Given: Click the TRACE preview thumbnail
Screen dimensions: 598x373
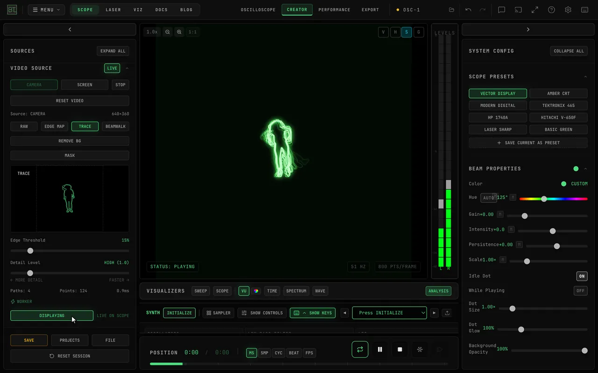Looking at the screenshot, I should pos(70,199).
